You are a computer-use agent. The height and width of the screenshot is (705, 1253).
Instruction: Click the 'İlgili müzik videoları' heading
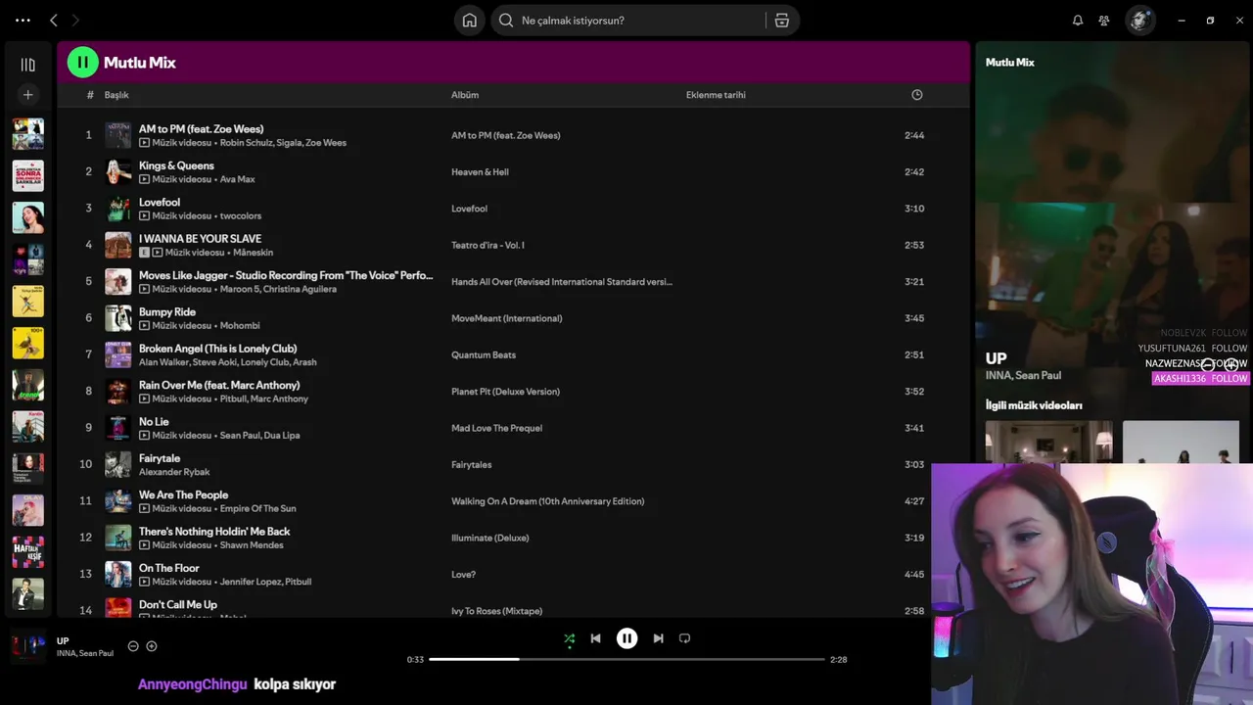(1034, 405)
